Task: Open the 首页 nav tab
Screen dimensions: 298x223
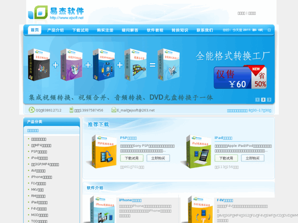Action: pos(34,30)
